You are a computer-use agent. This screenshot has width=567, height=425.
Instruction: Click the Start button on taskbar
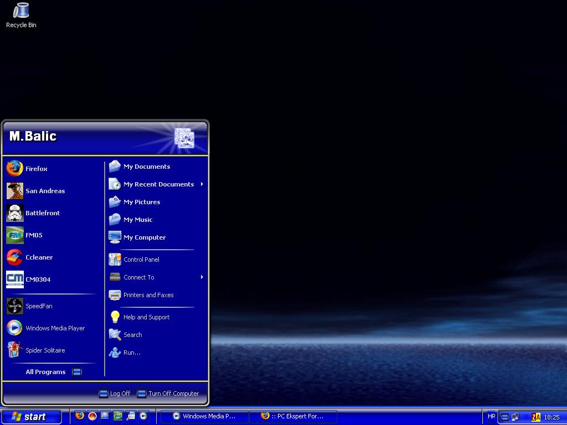31,417
